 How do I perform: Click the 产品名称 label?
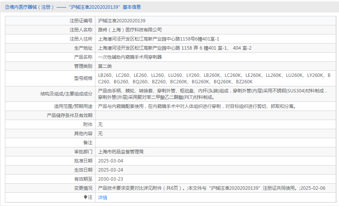(83, 57)
